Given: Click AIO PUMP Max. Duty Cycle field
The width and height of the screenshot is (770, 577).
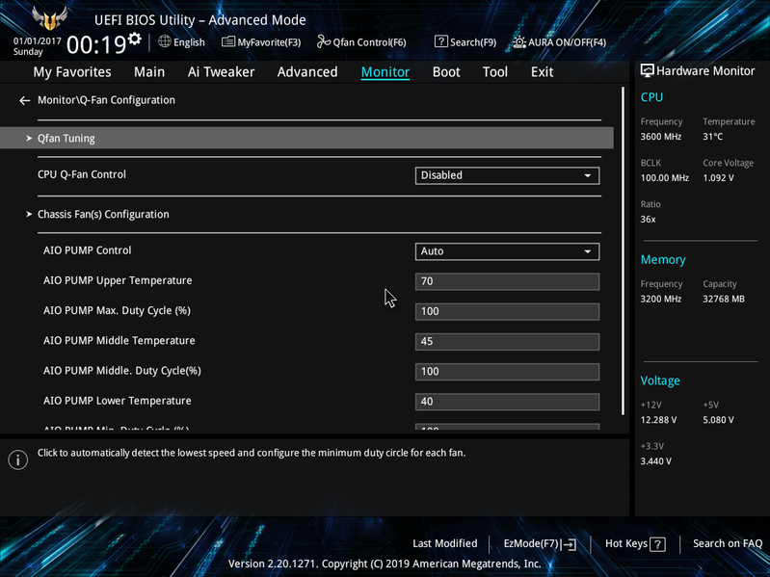Looking at the screenshot, I should point(507,311).
